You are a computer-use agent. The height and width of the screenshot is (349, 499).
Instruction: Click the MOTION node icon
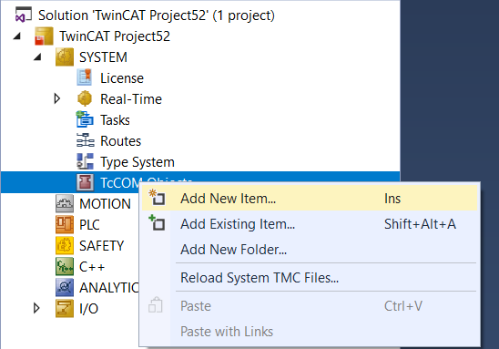coord(65,203)
